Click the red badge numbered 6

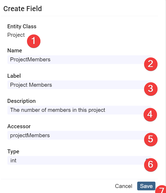[x=151, y=164]
